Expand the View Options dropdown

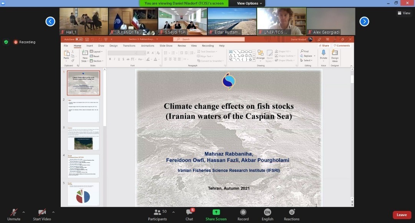click(x=249, y=3)
